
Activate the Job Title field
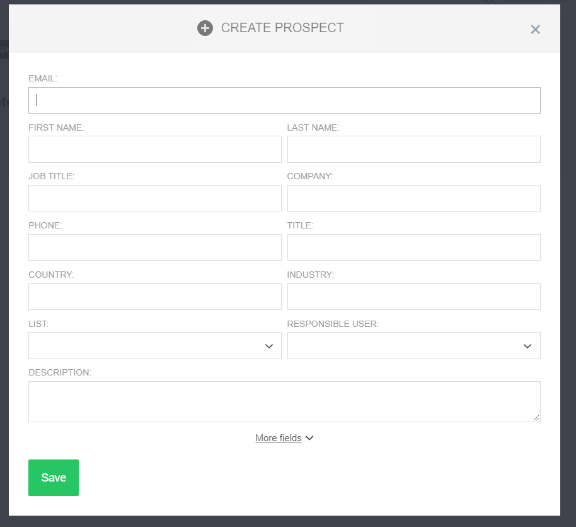coord(154,198)
